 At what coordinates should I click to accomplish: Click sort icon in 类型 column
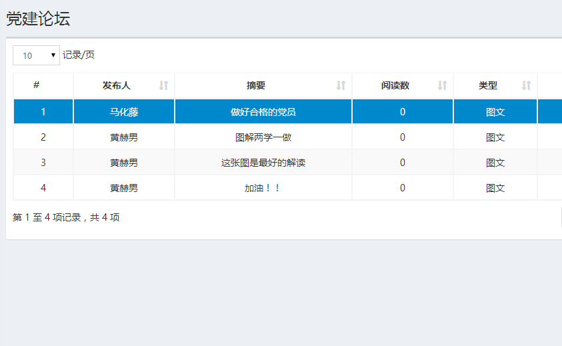[x=526, y=85]
